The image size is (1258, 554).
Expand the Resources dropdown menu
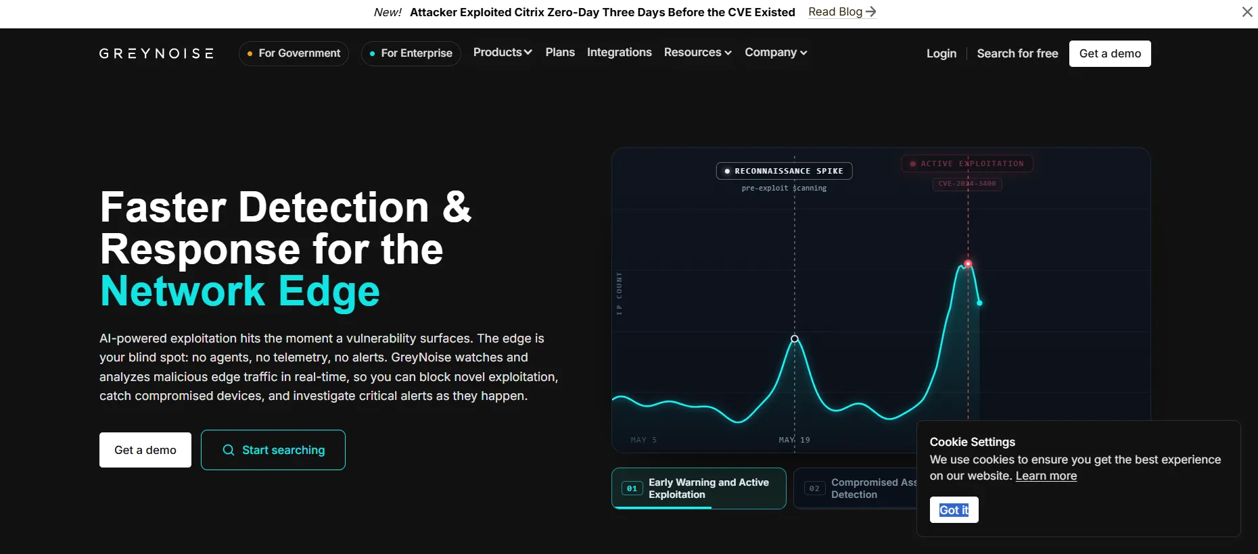(698, 53)
